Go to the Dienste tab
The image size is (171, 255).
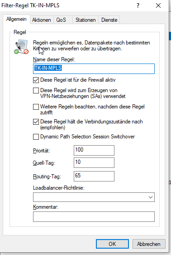(109, 20)
